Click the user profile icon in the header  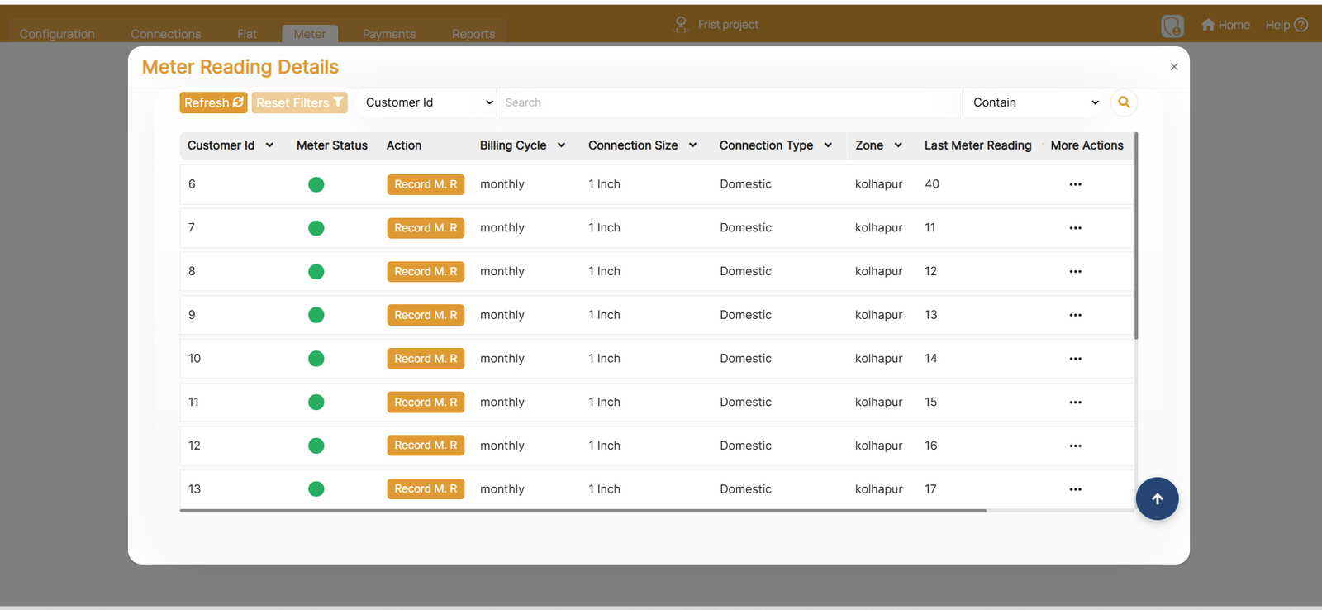pos(1172,26)
